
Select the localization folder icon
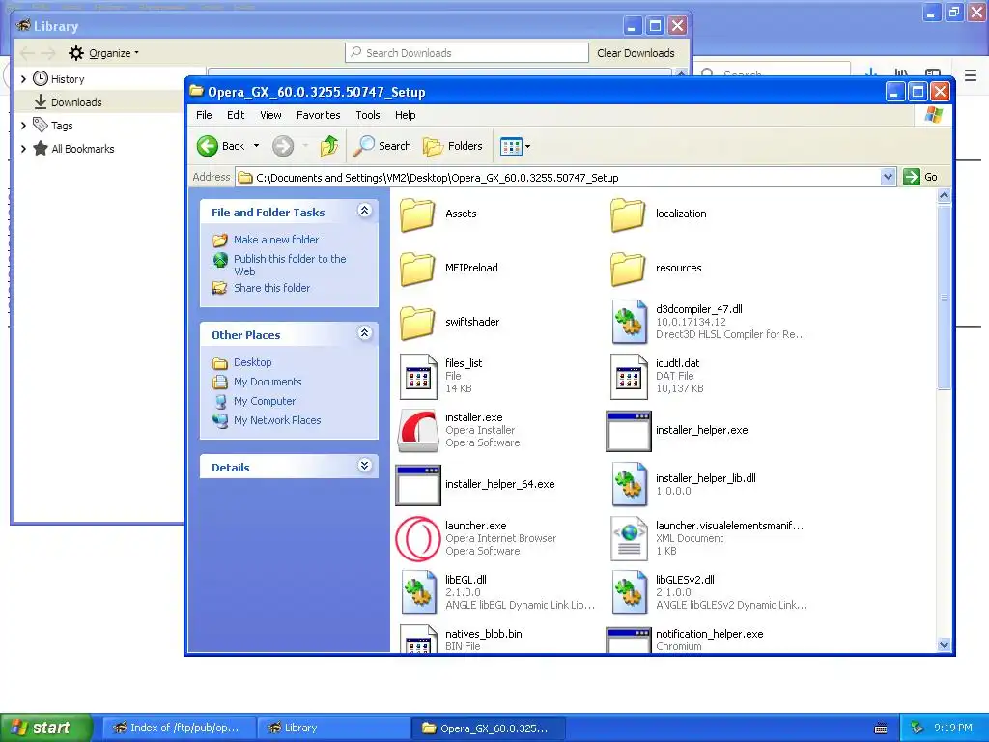(x=628, y=214)
